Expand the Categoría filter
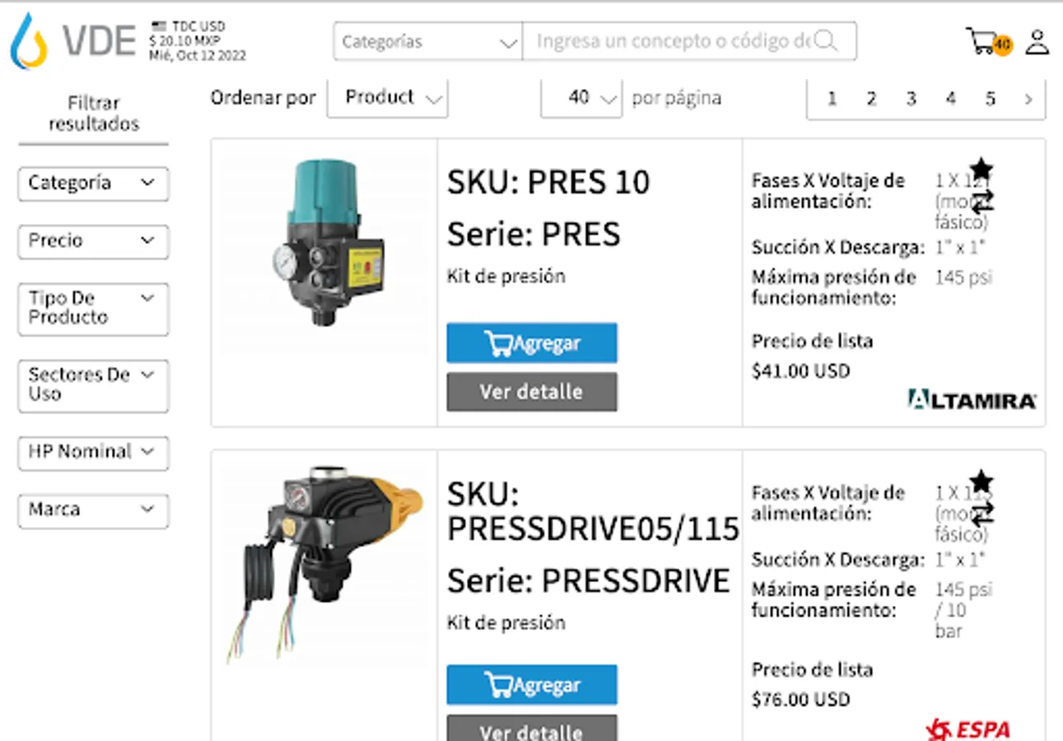Screen dimensions: 1063x741 pos(93,184)
